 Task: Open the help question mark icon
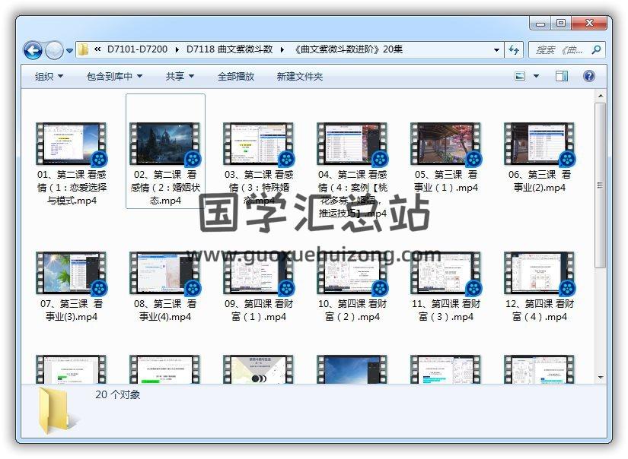588,76
